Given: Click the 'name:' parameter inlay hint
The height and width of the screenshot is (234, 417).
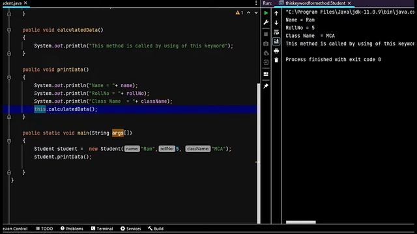Looking at the screenshot, I should (x=132, y=149).
